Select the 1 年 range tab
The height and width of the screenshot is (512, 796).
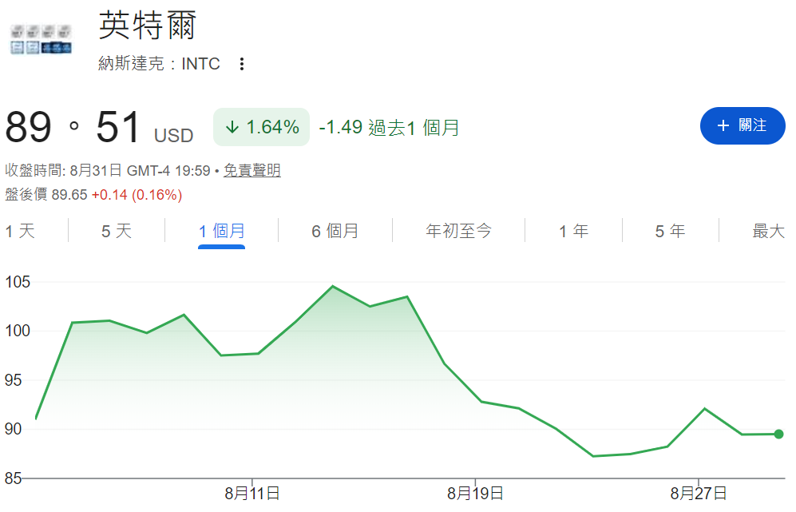(573, 231)
